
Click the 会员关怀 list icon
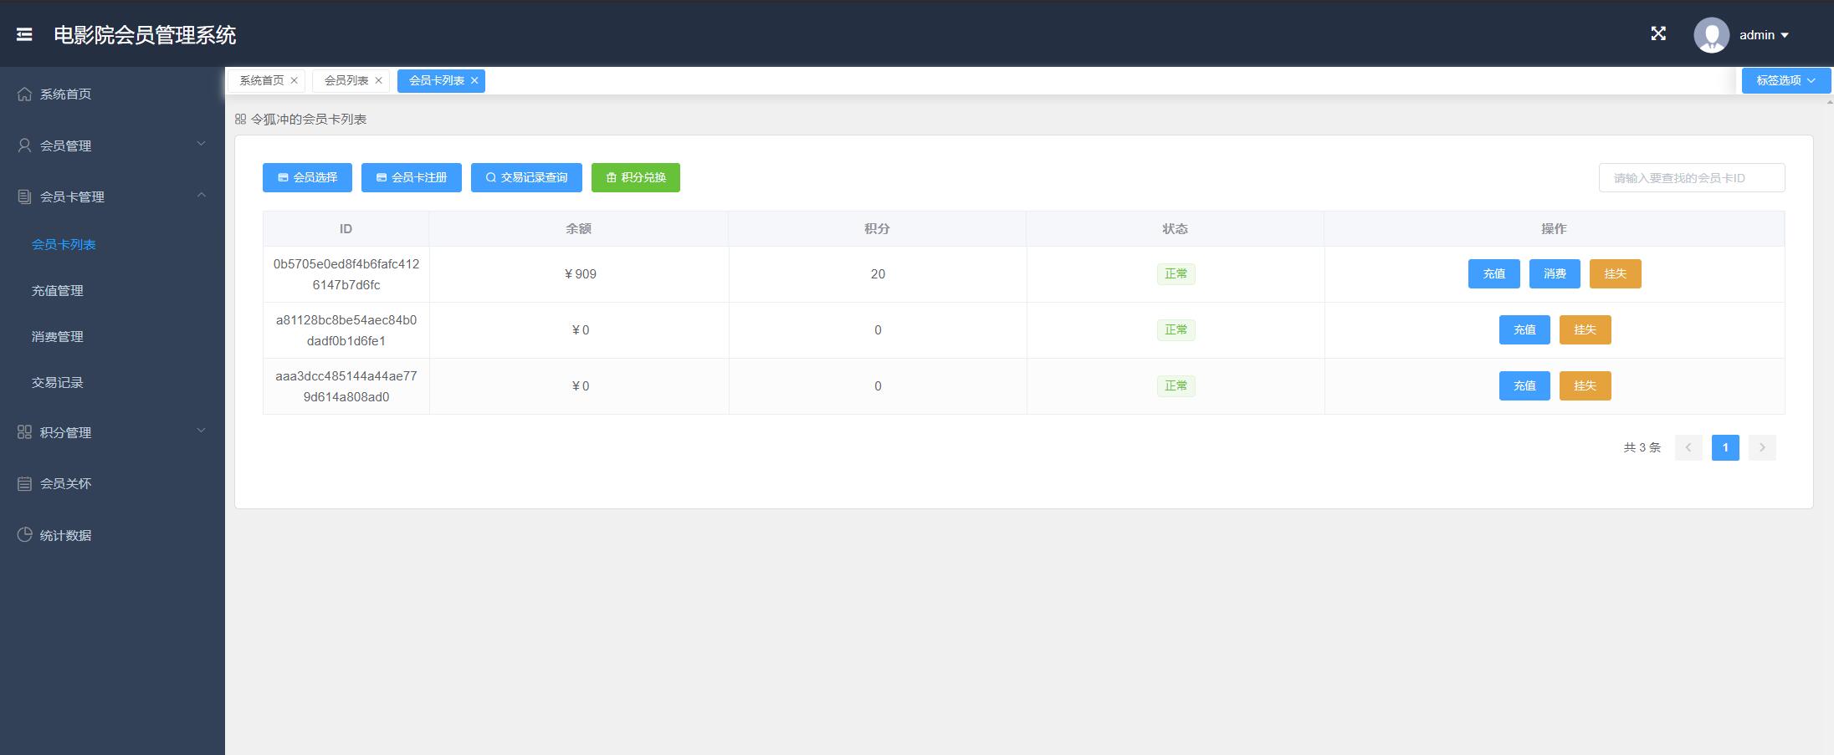click(x=24, y=483)
